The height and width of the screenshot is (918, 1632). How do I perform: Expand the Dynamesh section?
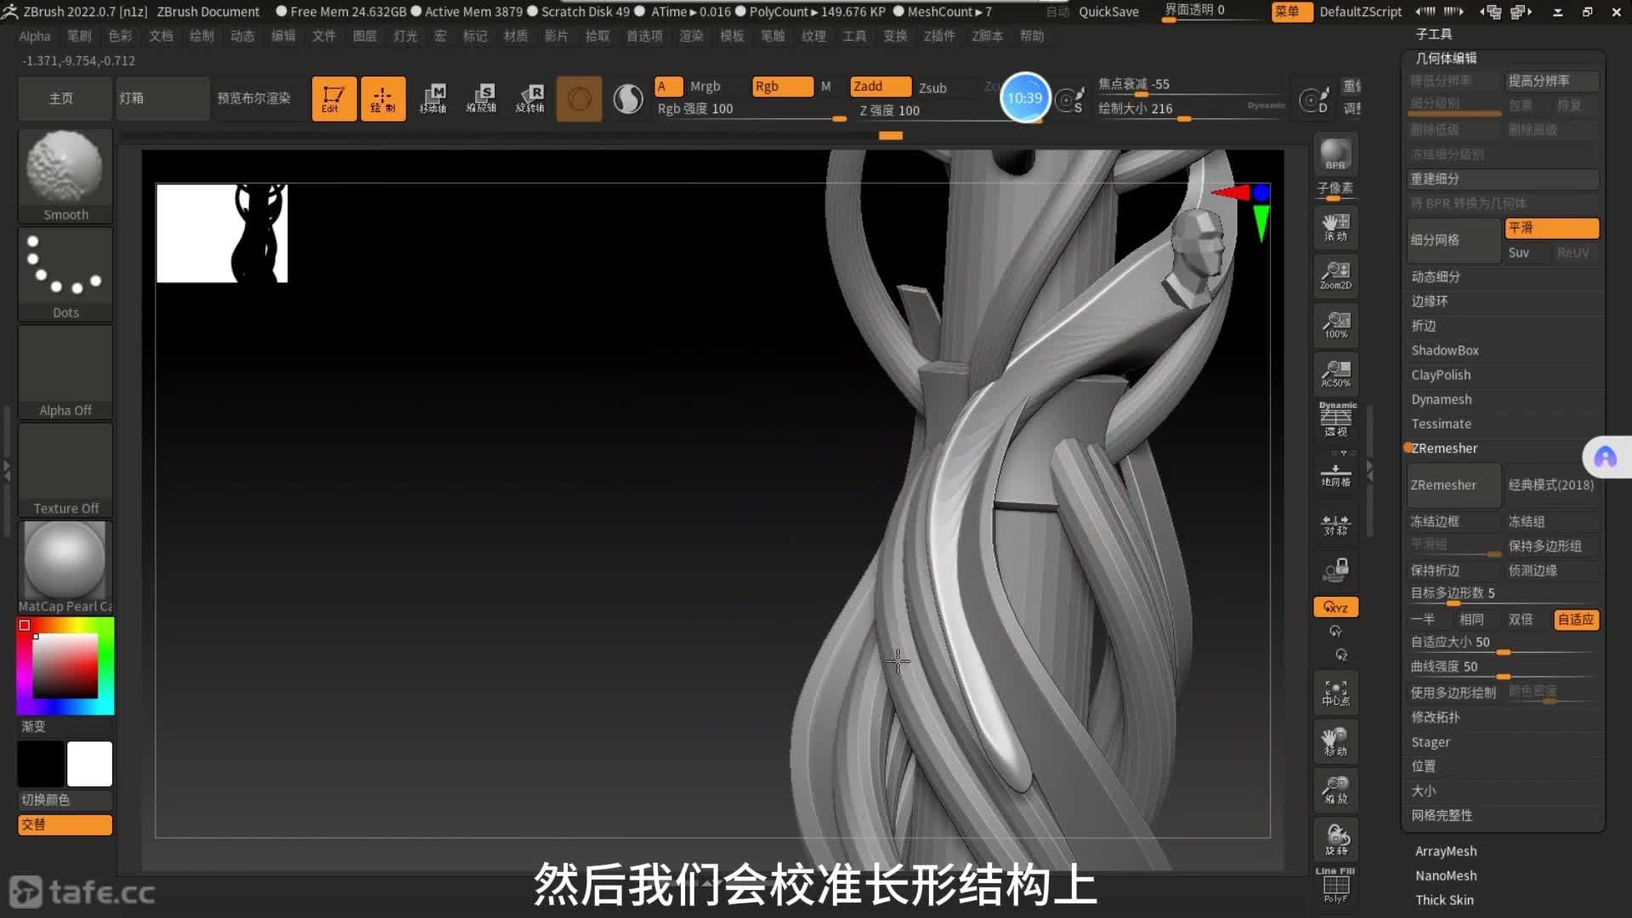click(x=1441, y=399)
